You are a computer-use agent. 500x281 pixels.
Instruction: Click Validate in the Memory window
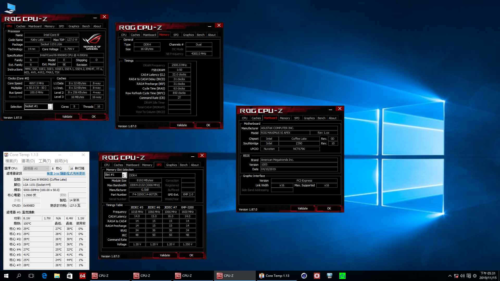point(182,125)
